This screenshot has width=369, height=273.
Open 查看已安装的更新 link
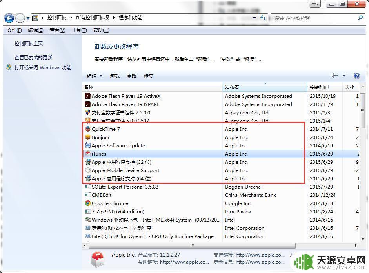click(33, 57)
